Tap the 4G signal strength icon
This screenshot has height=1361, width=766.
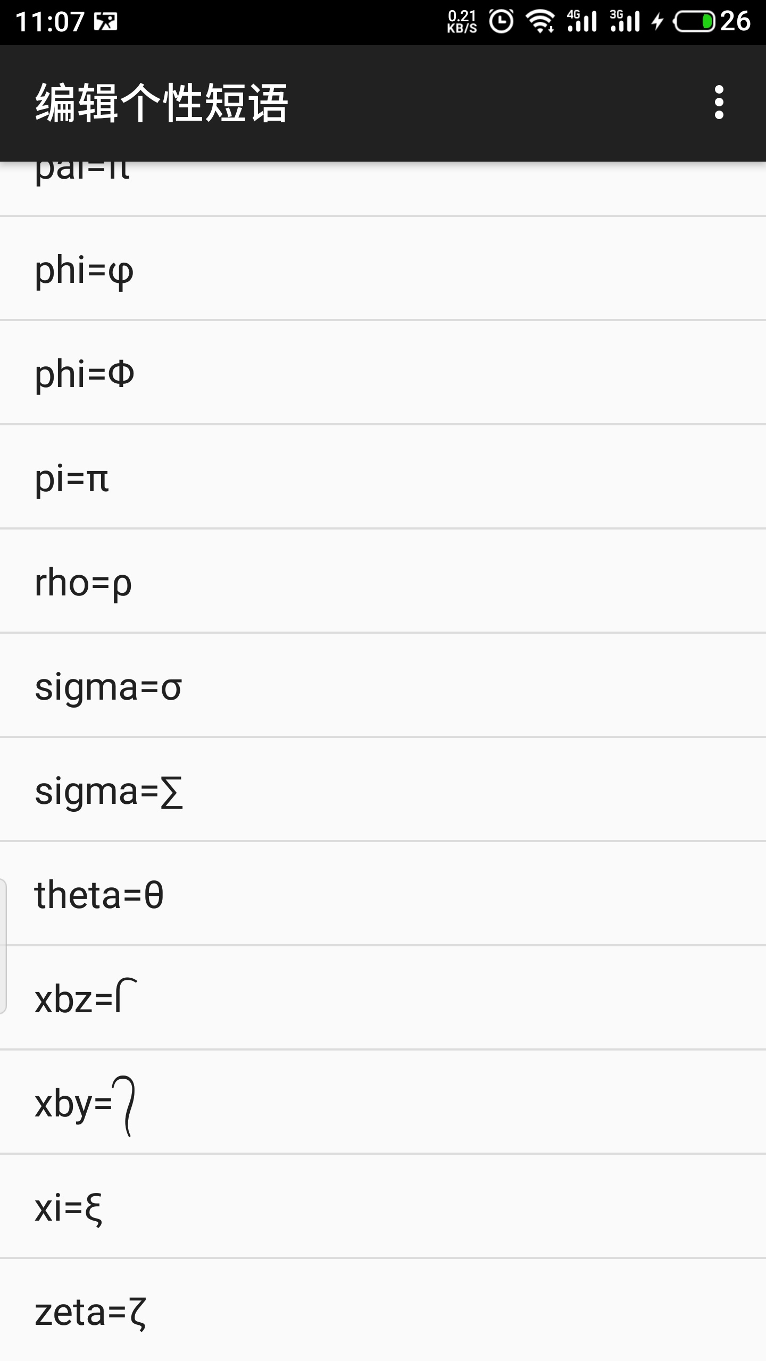tap(581, 22)
